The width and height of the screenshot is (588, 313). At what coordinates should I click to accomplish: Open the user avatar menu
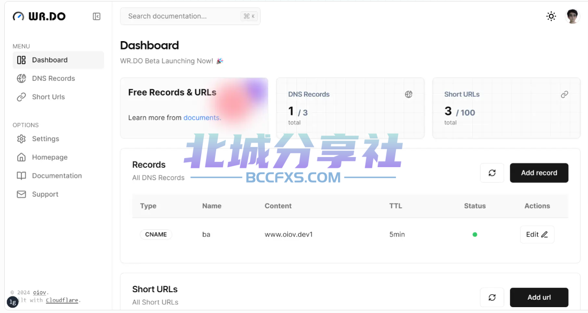click(x=572, y=17)
